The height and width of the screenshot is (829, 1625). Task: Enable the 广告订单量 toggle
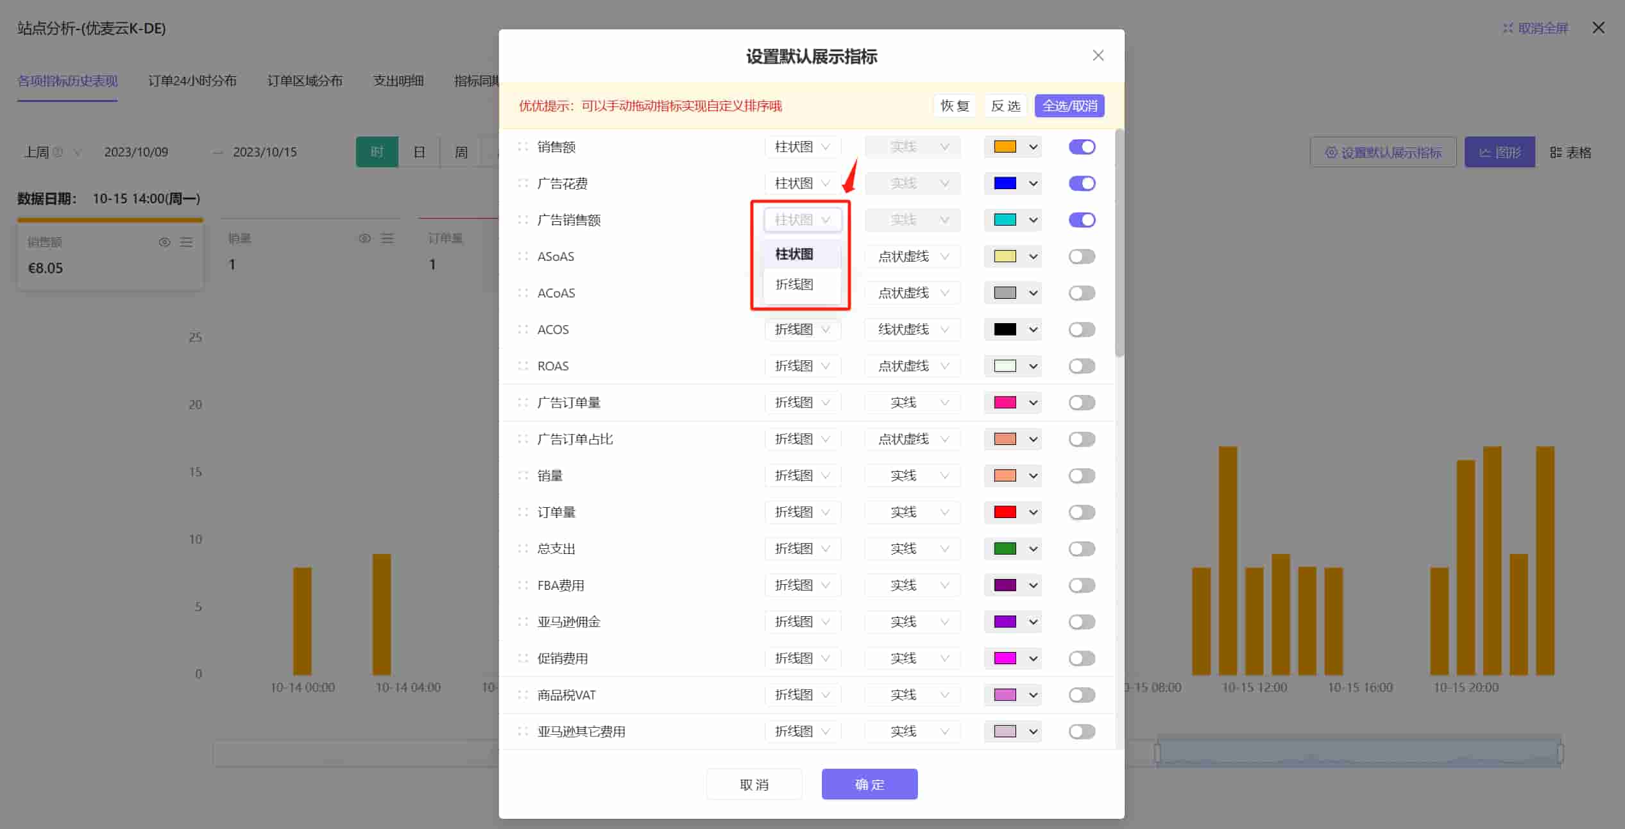tap(1082, 403)
